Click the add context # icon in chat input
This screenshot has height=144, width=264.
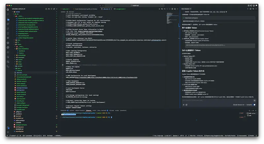pyautogui.click(x=184, y=105)
